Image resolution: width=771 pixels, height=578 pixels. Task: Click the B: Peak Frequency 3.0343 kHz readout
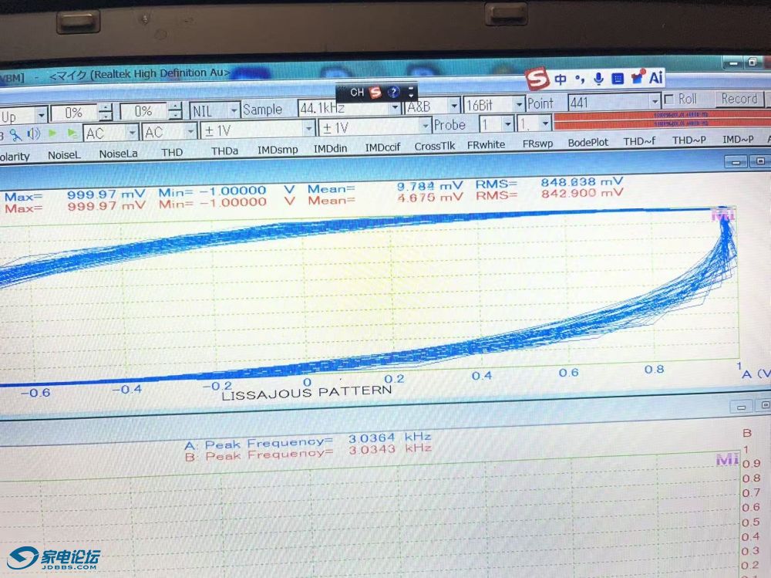point(308,452)
